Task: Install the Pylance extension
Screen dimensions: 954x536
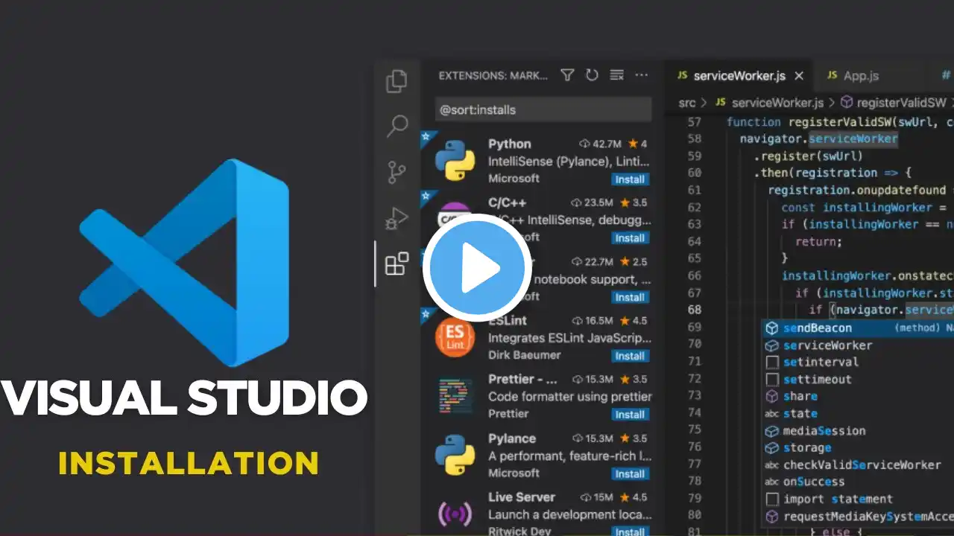Action: point(630,473)
